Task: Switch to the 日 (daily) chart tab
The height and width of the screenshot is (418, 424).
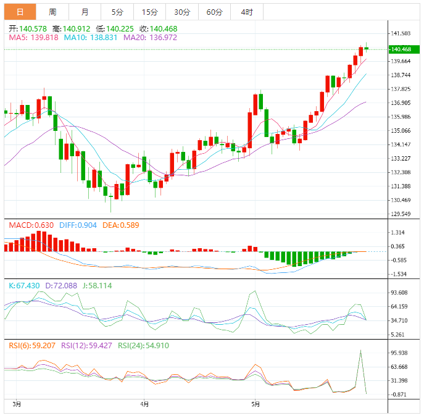Action: tap(20, 12)
